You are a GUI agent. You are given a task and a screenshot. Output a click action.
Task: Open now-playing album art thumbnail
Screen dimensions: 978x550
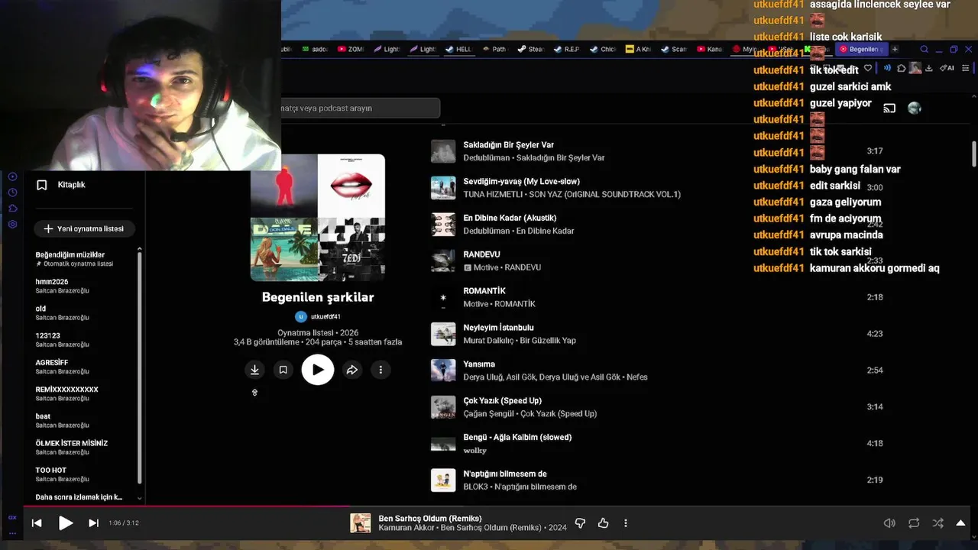(361, 523)
